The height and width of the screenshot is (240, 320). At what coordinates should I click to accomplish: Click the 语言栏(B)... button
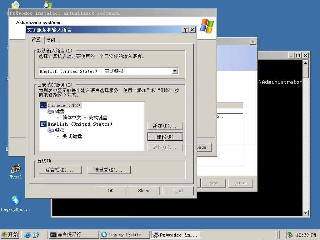[x=60, y=170]
